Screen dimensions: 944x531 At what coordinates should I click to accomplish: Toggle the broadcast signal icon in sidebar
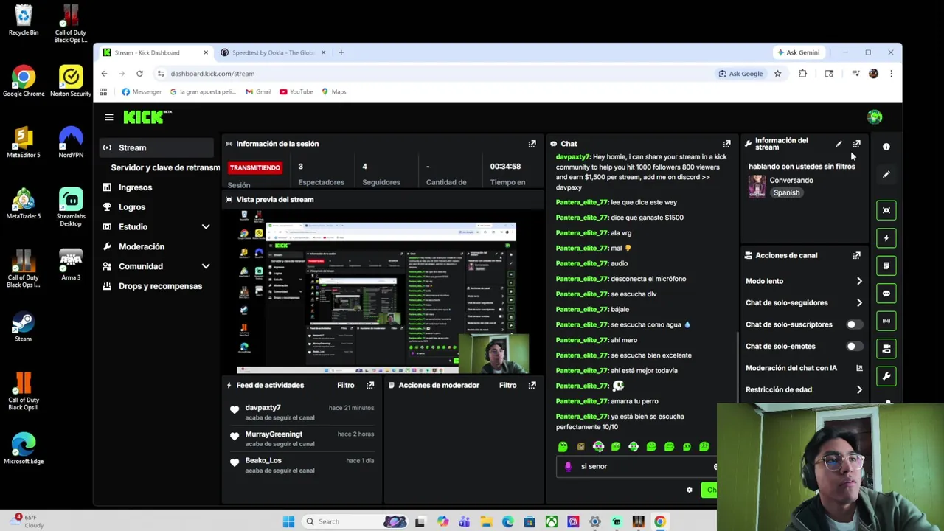point(886,321)
